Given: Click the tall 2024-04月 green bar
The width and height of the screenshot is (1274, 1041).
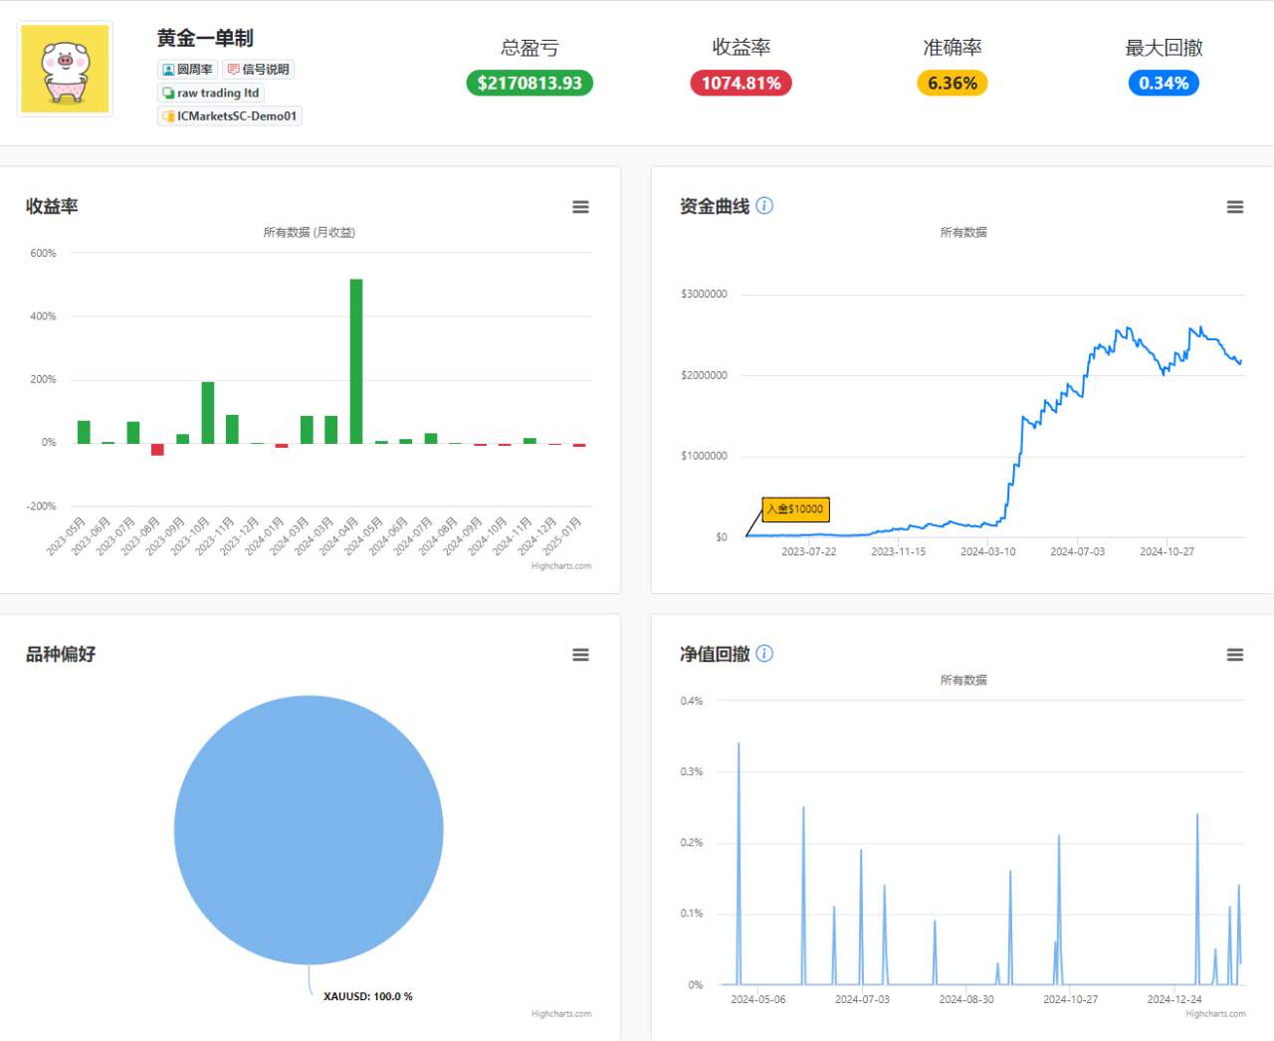Looking at the screenshot, I should coord(356,361).
